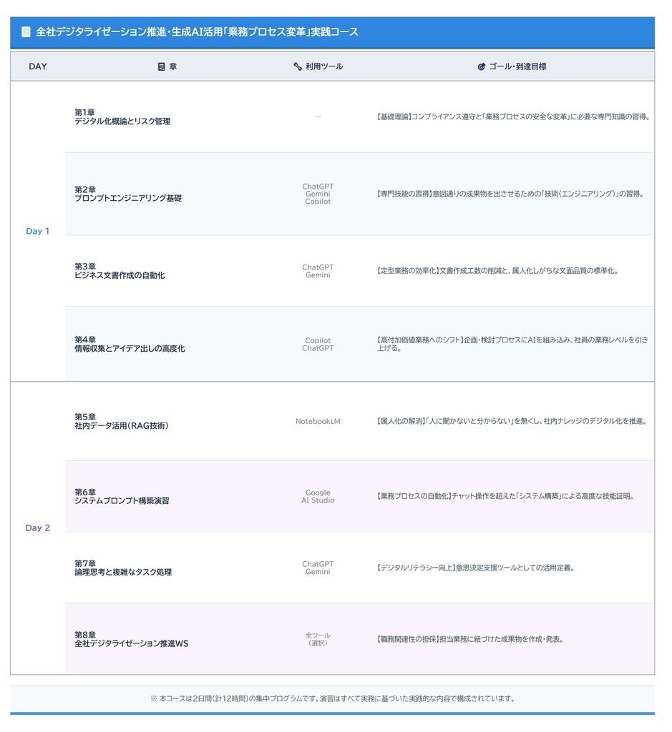Image resolution: width=672 pixels, height=732 pixels.
Task: Click the NotebookLM tool entry
Action: tap(318, 422)
